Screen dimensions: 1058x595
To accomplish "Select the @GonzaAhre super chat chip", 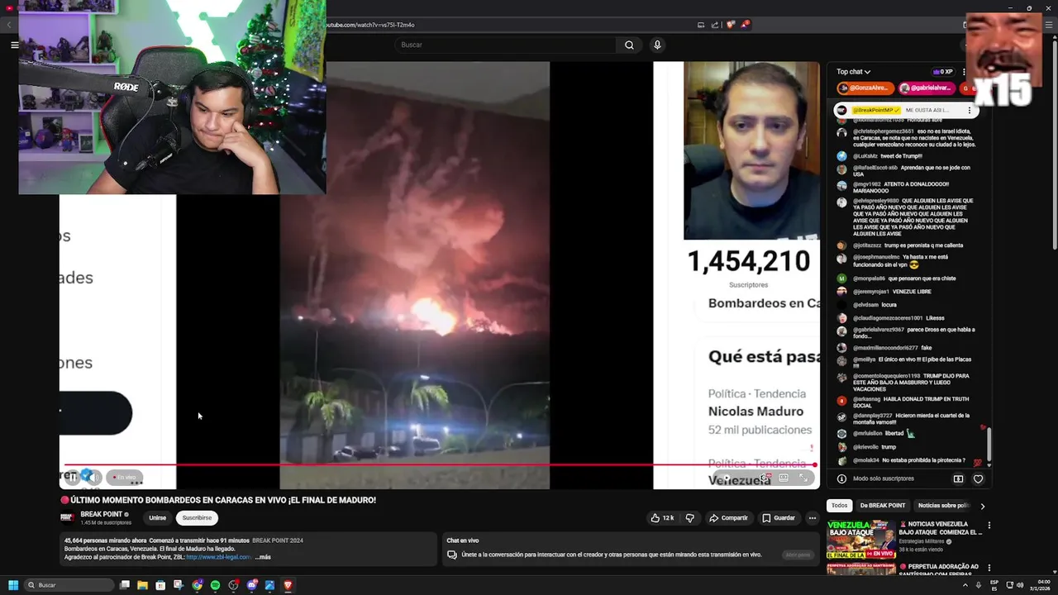I will [865, 88].
